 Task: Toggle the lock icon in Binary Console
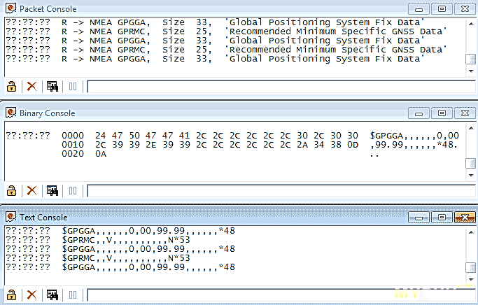(11, 190)
